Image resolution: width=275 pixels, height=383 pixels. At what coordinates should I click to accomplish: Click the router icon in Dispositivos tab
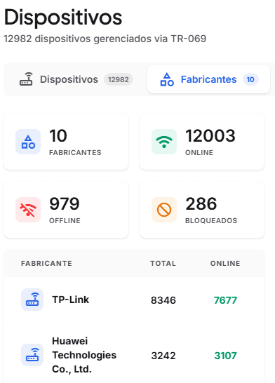(27, 79)
